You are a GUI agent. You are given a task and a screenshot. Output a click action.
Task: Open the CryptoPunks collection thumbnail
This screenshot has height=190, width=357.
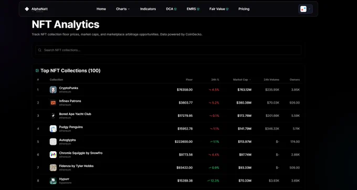53,90
